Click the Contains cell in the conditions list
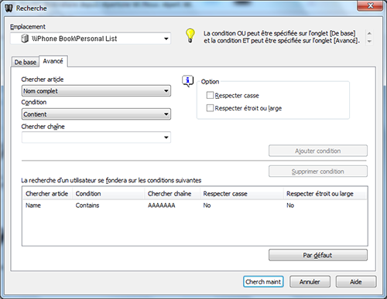Image resolution: width=387 pixels, height=299 pixels. [87, 206]
